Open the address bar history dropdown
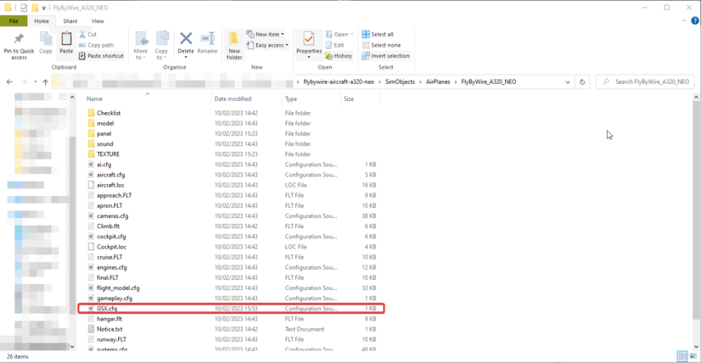This screenshot has width=701, height=363. click(567, 82)
